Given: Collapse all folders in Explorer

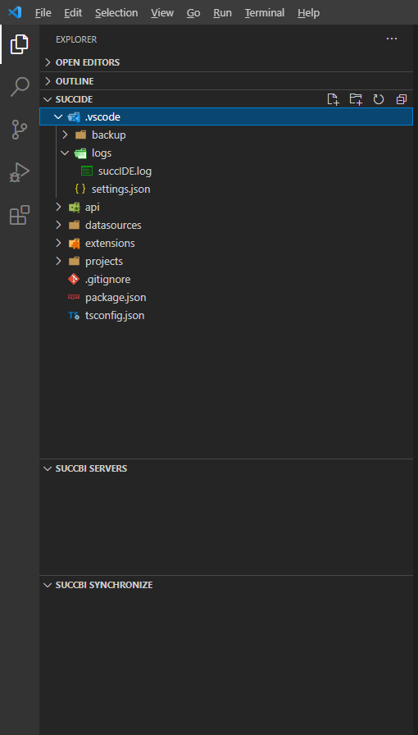Looking at the screenshot, I should (401, 99).
